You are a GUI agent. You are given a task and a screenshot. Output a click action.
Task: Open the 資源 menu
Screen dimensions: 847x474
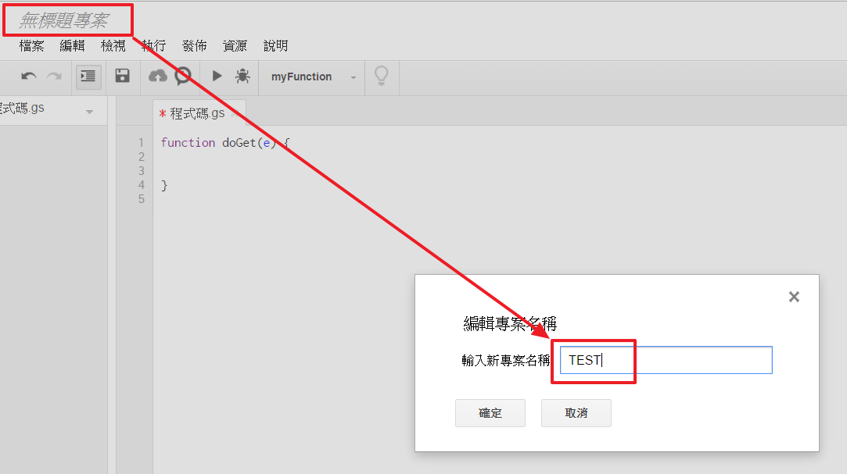click(x=235, y=46)
